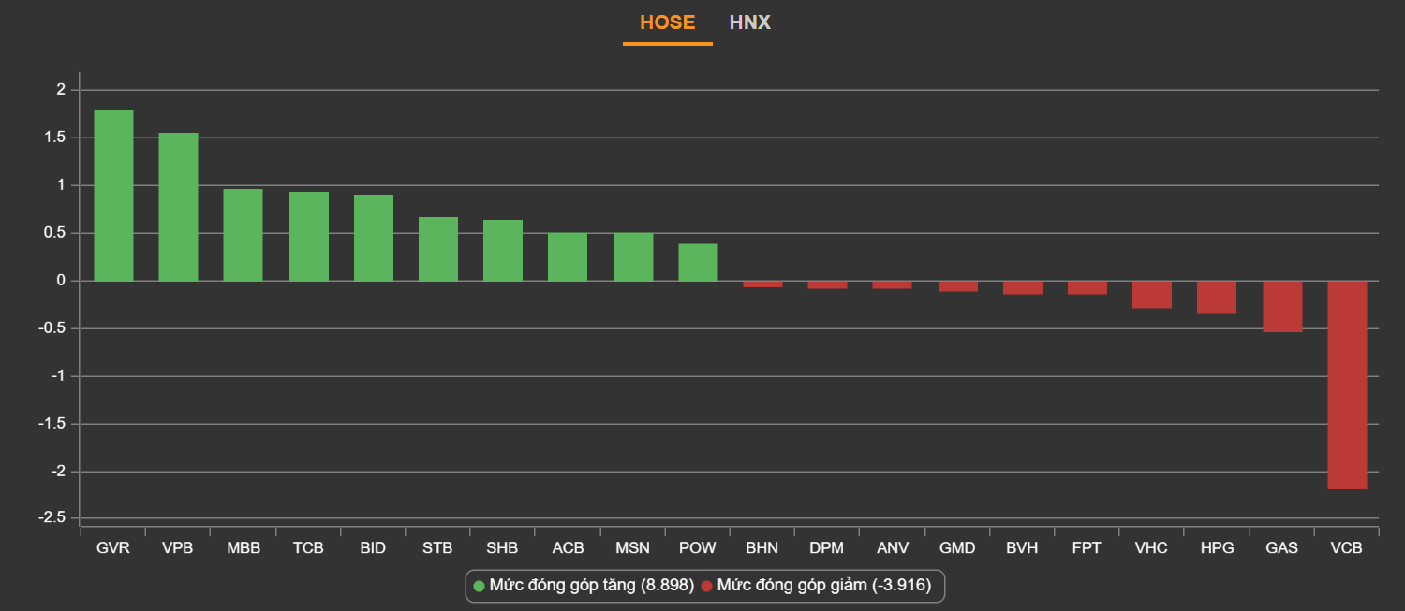Click the red VHC bar

1151,294
